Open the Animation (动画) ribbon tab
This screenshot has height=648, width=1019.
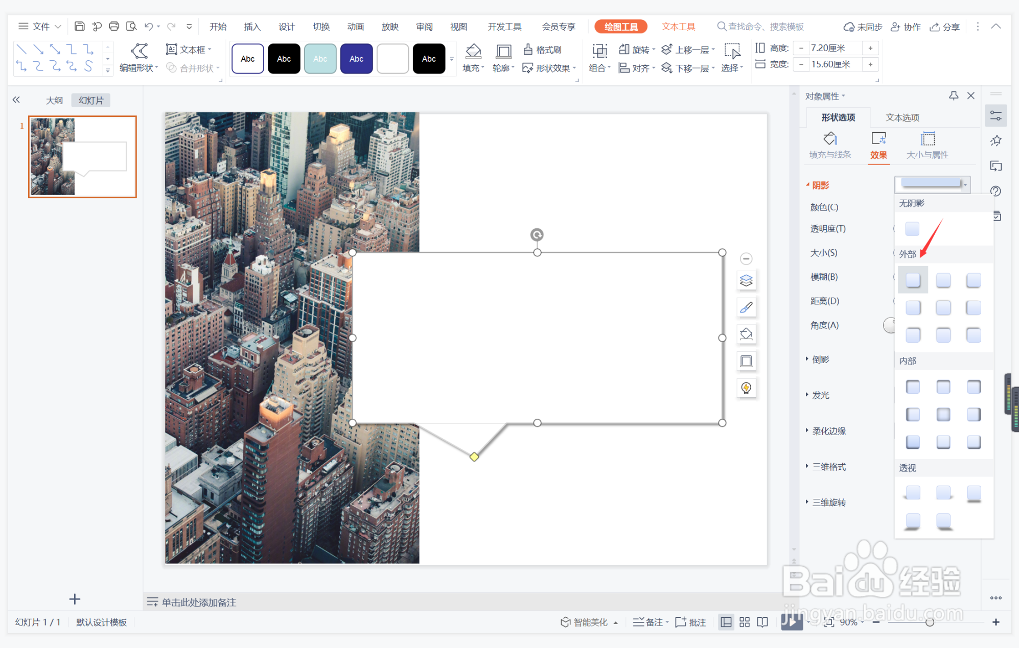[x=355, y=27]
